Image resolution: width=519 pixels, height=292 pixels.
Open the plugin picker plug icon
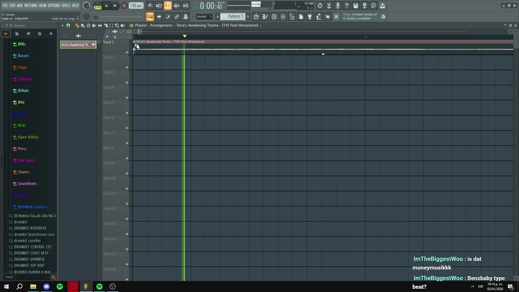pyautogui.click(x=310, y=17)
